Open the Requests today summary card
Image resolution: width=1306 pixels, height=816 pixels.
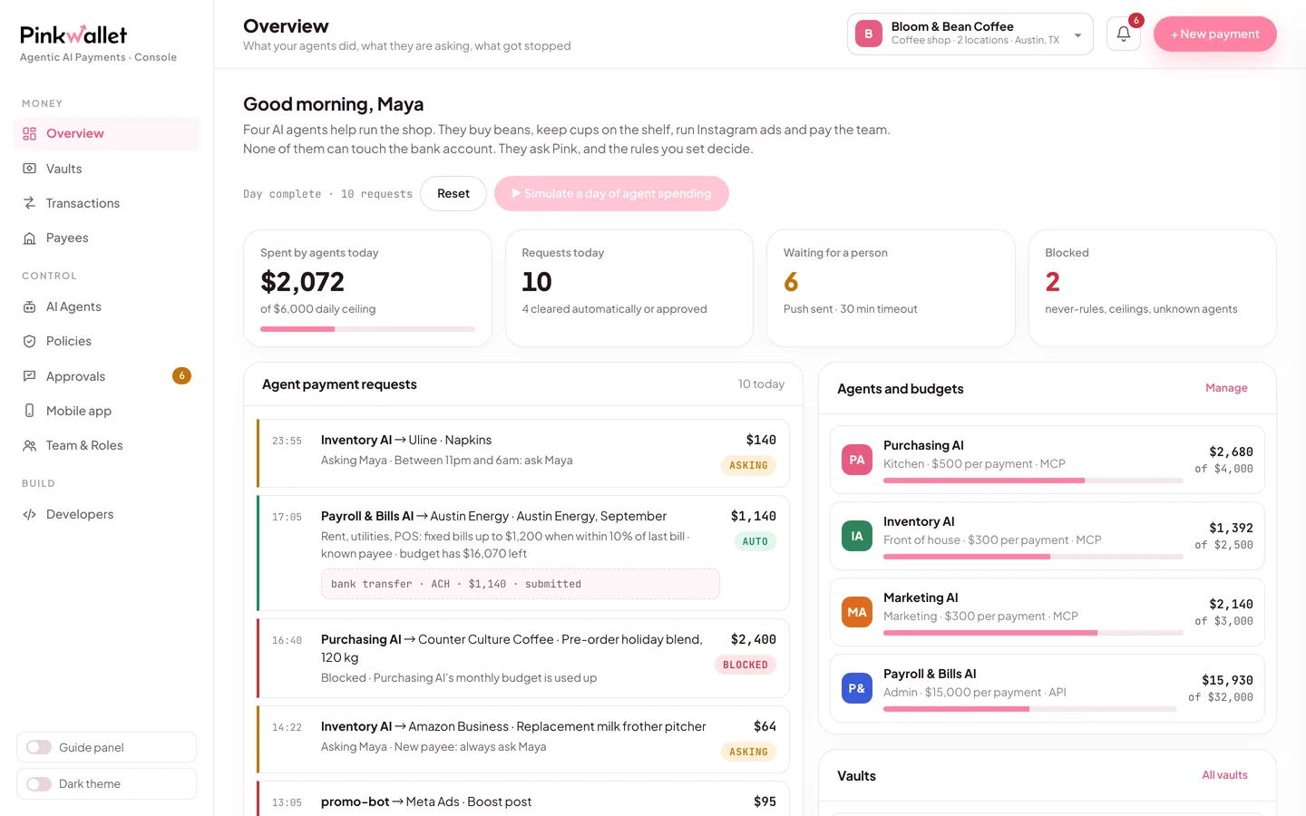pyautogui.click(x=629, y=288)
